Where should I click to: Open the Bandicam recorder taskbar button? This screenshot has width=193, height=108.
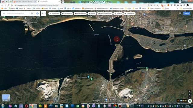click(x=122, y=106)
